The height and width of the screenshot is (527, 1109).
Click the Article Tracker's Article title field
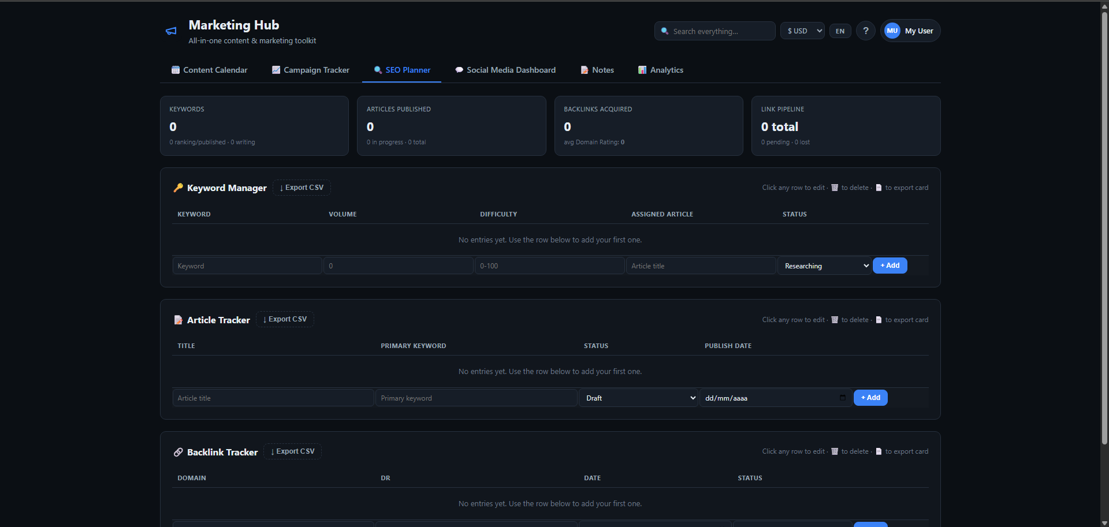273,398
